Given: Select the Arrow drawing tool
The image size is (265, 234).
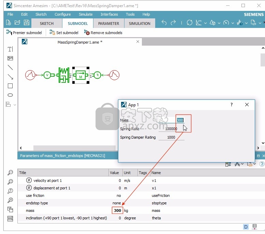Looking at the screenshot, I should tap(10, 77).
